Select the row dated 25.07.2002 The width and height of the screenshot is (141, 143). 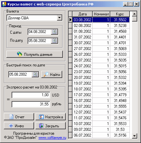point(101,60)
